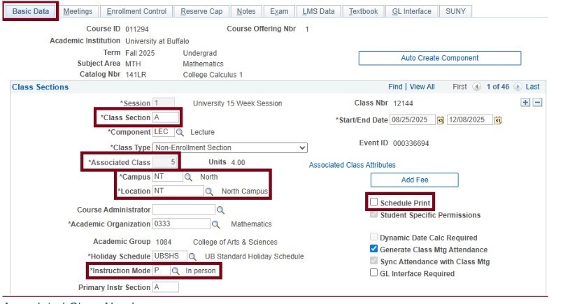Tick the GL Interface Required checkbox
This screenshot has width=577, height=304.
[374, 273]
